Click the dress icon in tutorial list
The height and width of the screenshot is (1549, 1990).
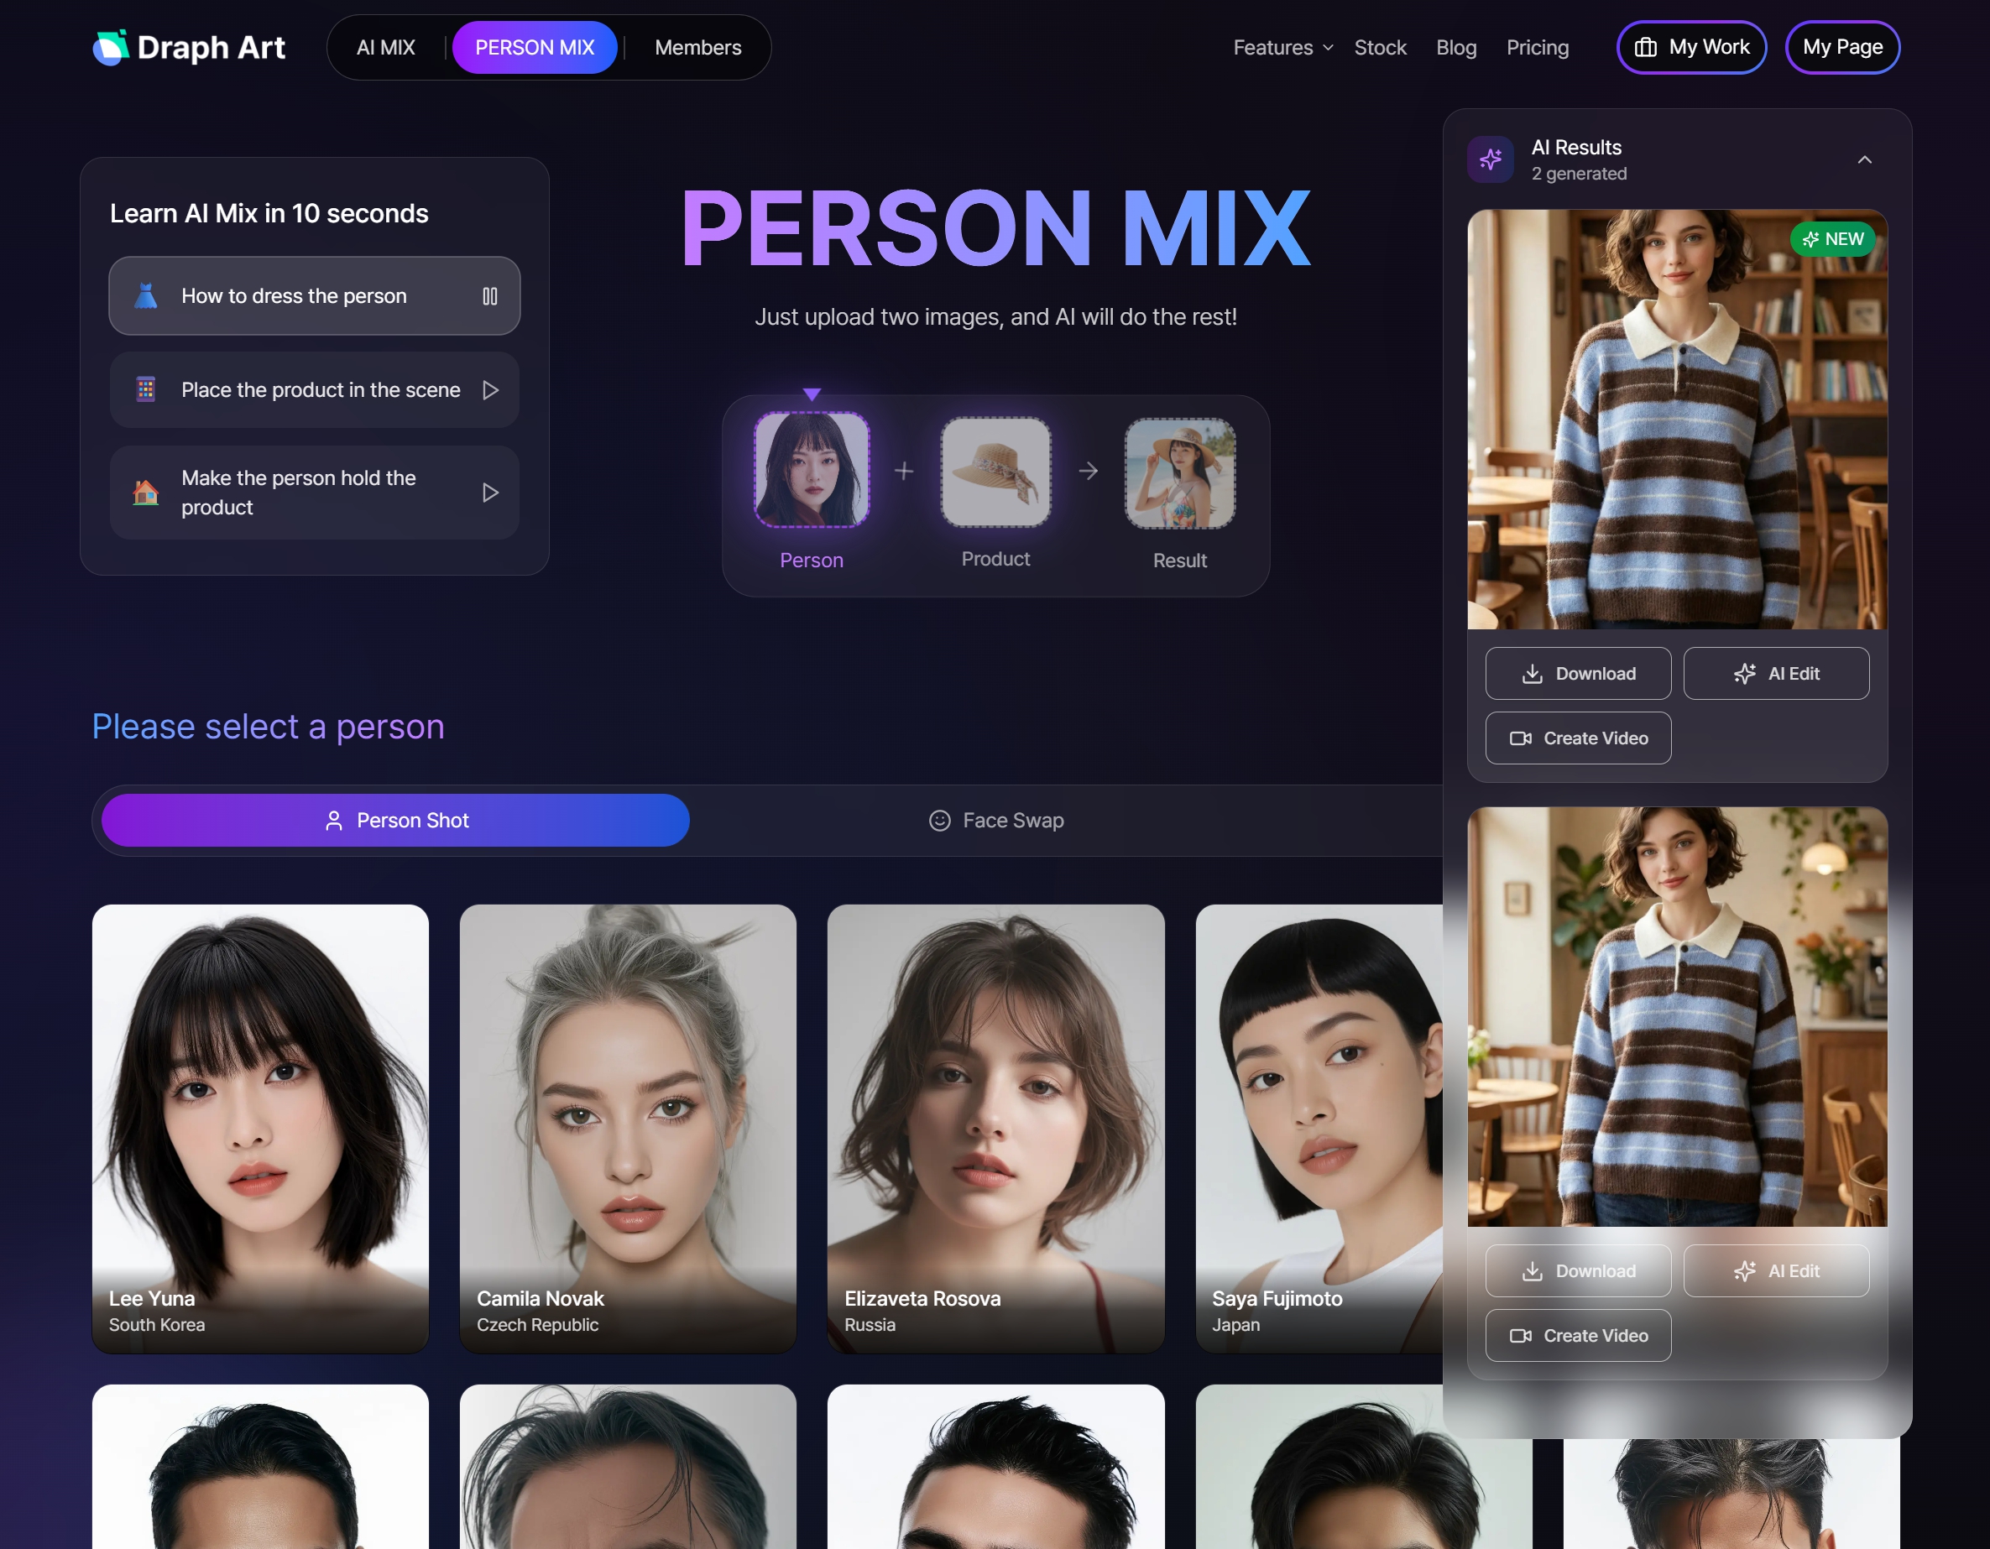[x=146, y=296]
